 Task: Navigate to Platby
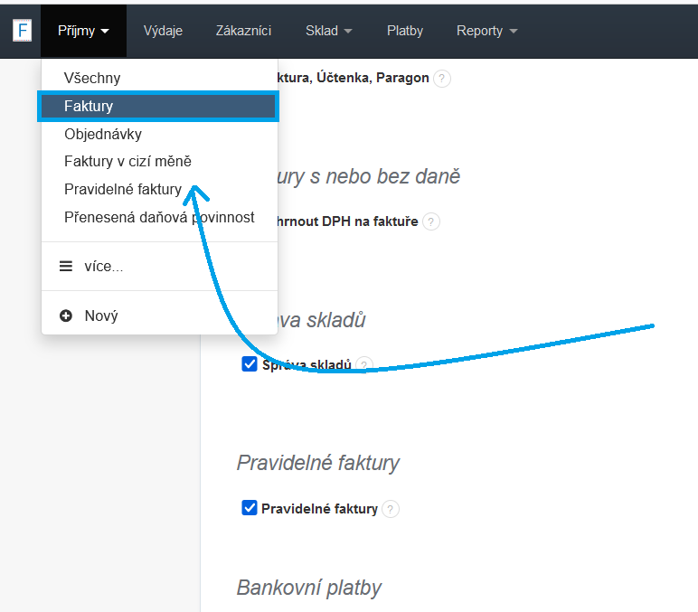[404, 31]
